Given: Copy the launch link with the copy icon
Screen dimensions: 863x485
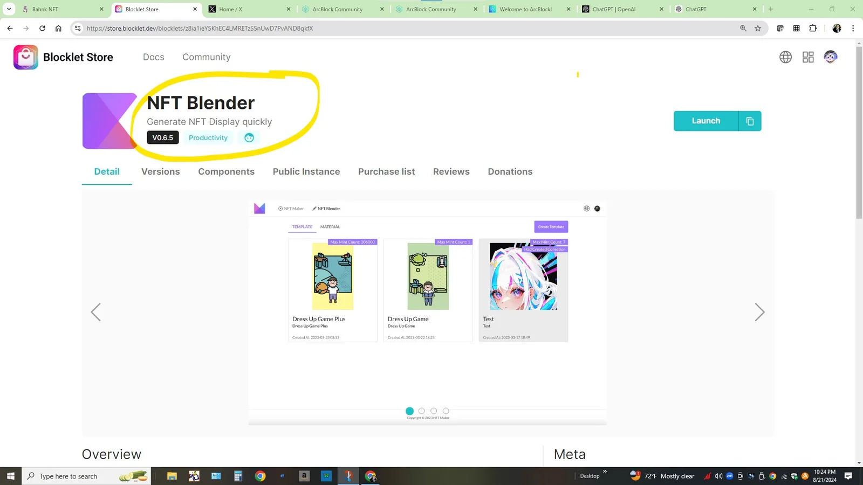Looking at the screenshot, I should coord(750,121).
